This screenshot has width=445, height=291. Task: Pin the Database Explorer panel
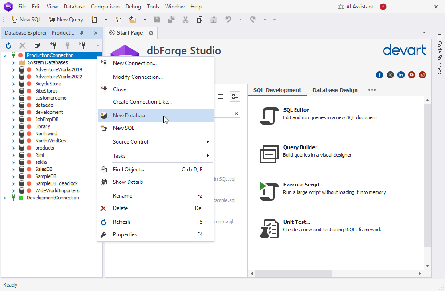point(82,33)
